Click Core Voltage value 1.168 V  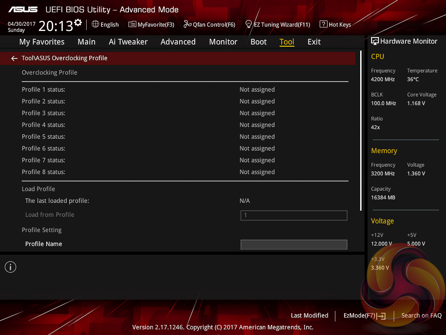click(416, 103)
